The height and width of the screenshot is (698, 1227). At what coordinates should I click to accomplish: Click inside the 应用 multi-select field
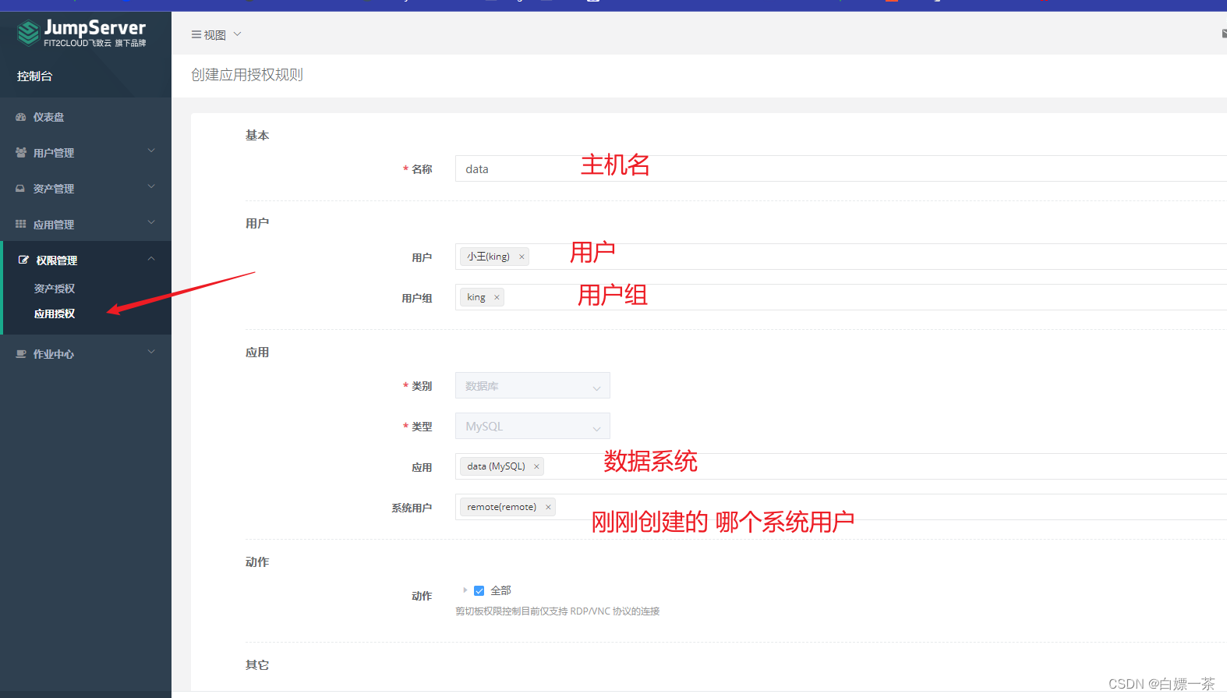[841, 466]
